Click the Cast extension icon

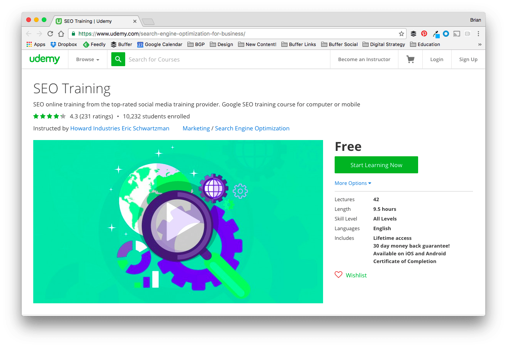pyautogui.click(x=456, y=34)
